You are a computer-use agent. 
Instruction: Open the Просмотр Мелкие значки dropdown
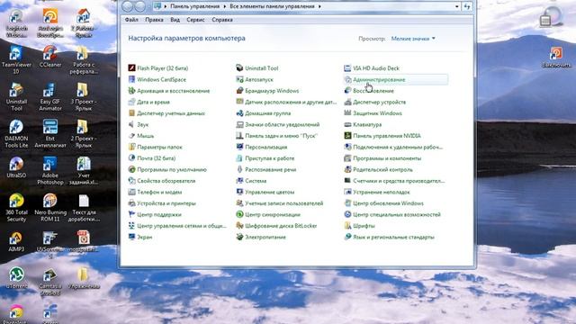[413, 39]
